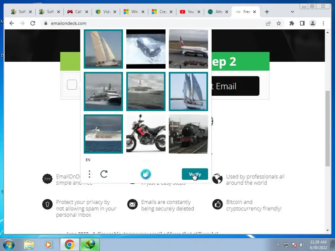Refresh the captcha challenge images
This screenshot has height=251, width=335.
[x=104, y=174]
